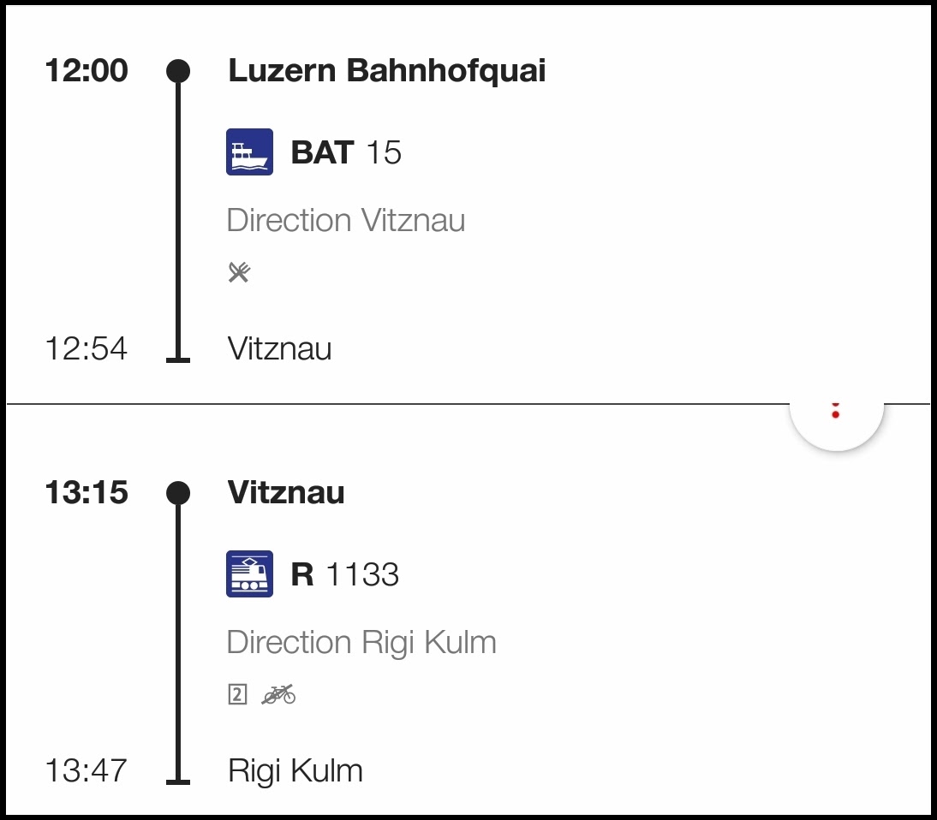Click the Direction Rigi Kulm text
The image size is (937, 820).
361,642
